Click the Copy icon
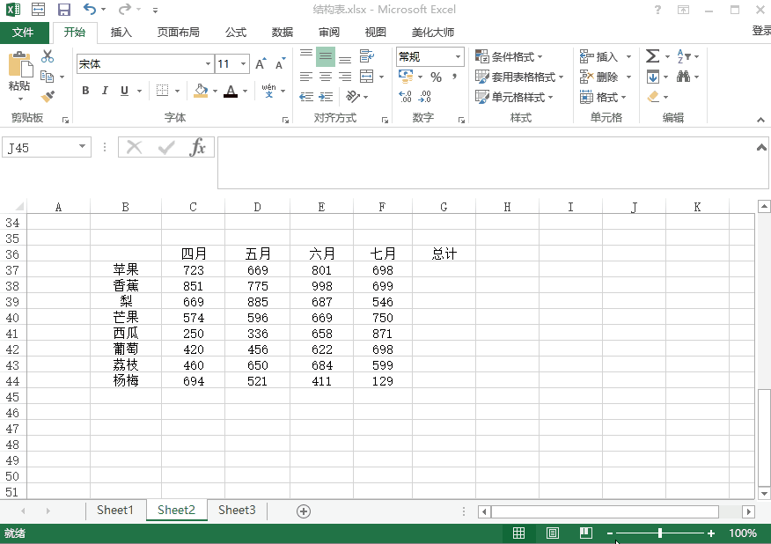This screenshot has height=544, width=771. [48, 77]
